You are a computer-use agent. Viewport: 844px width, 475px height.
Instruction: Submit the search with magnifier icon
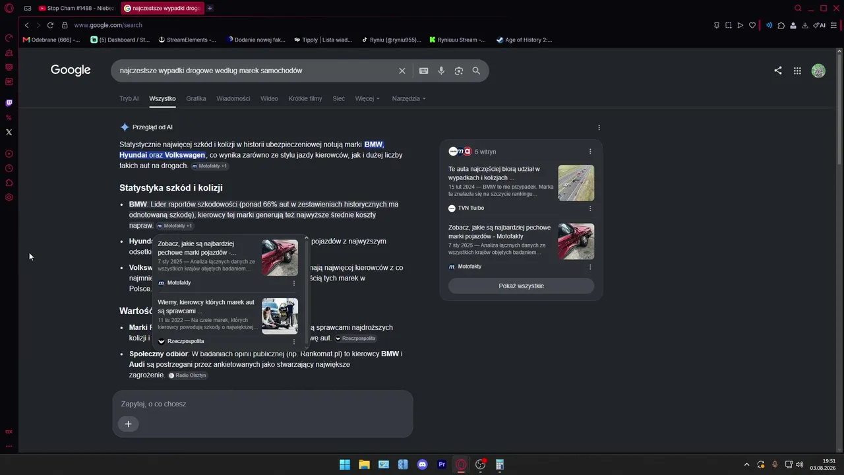pyautogui.click(x=476, y=71)
